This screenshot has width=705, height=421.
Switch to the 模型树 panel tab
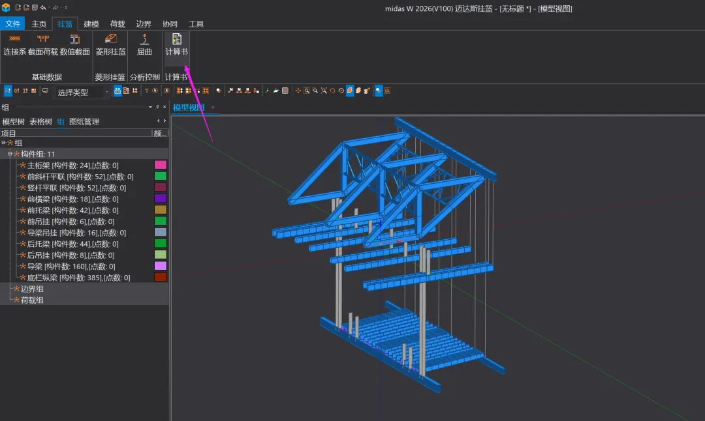[x=13, y=122]
